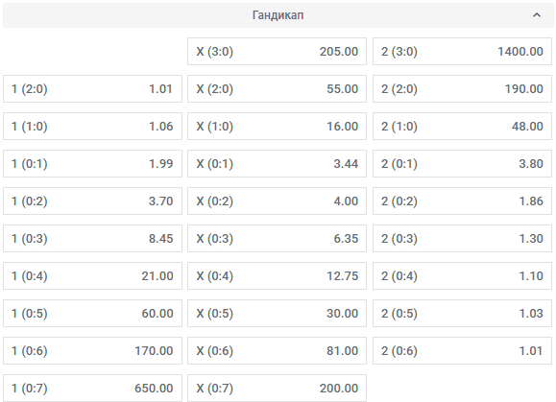The image size is (556, 402).
Task: Choose 2 (0:5) odds 1.03
Action: click(462, 314)
